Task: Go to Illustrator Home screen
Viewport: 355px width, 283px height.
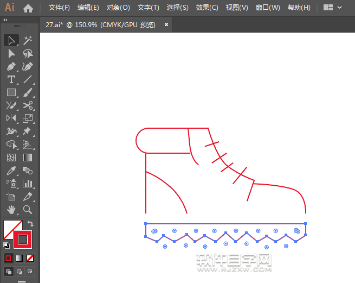Action: (x=28, y=8)
